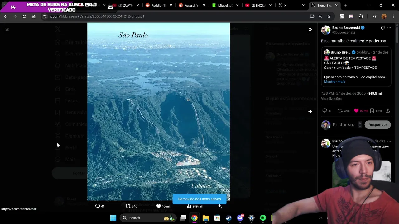Open Task View from the taskbar
399x224 pixels.
(x=183, y=218)
